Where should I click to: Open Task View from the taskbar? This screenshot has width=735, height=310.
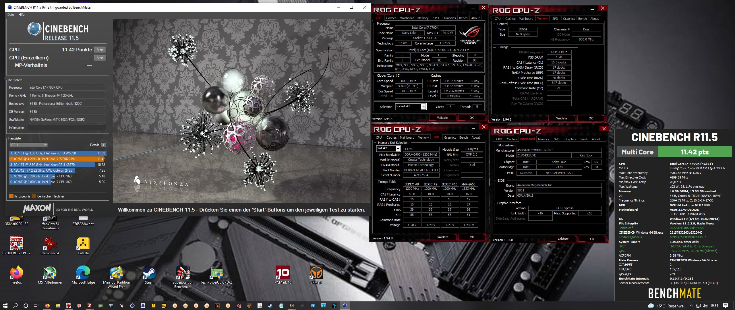(x=36, y=306)
